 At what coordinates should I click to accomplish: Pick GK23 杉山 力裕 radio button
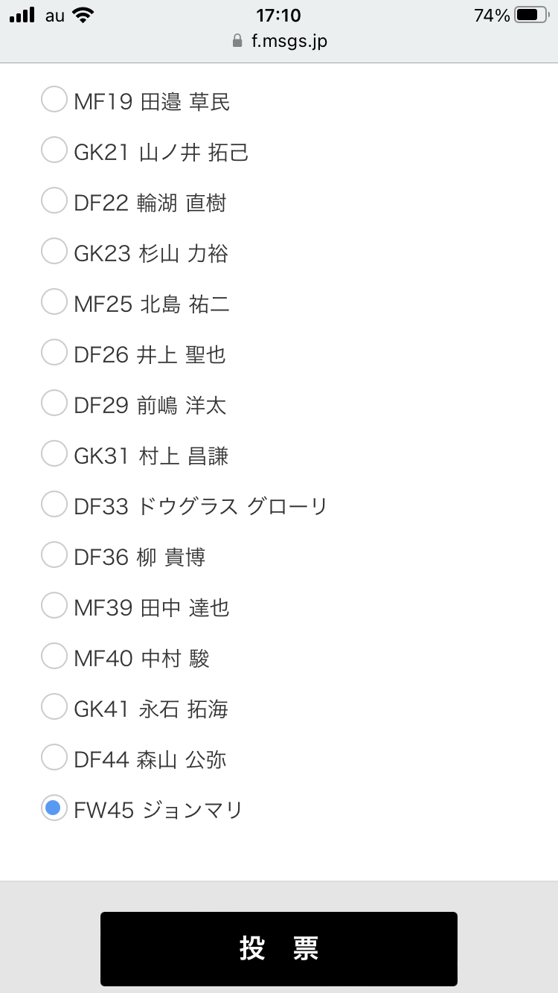pos(54,252)
